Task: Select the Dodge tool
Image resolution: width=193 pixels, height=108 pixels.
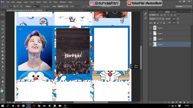Action: point(3,63)
